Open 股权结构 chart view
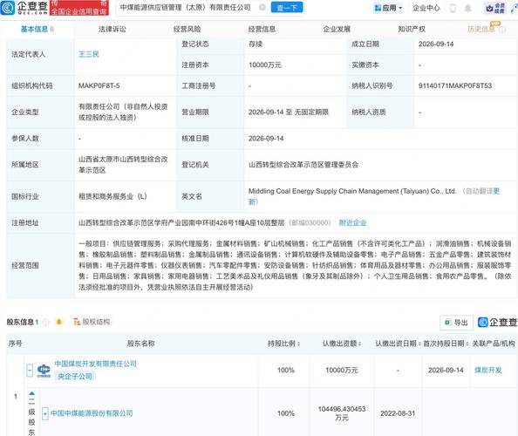The image size is (518, 436). pos(92,322)
